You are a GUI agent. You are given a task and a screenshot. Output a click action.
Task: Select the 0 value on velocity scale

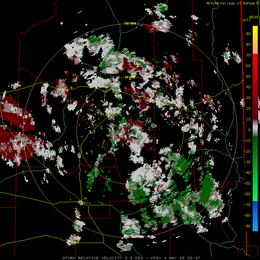(x=249, y=130)
